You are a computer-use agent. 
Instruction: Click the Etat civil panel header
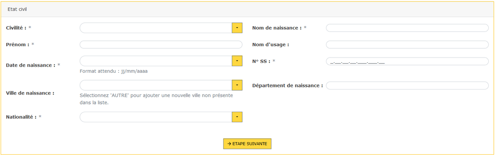[247, 9]
